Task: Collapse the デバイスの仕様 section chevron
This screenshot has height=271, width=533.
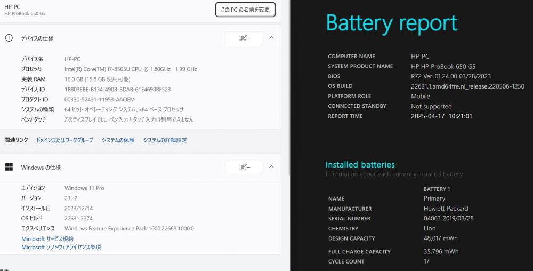Action: 271,38
